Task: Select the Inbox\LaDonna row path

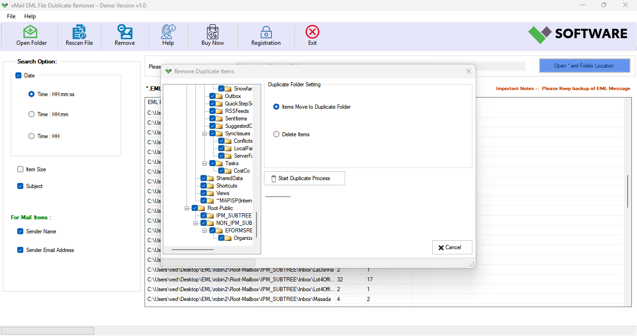Action: tap(241, 270)
